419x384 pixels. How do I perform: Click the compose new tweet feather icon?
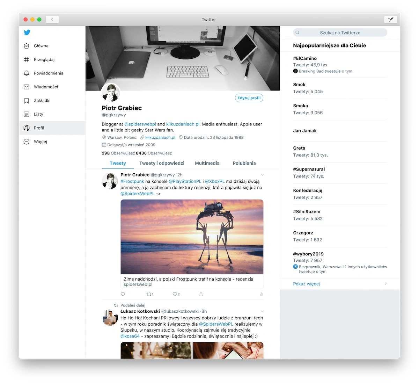(390, 20)
